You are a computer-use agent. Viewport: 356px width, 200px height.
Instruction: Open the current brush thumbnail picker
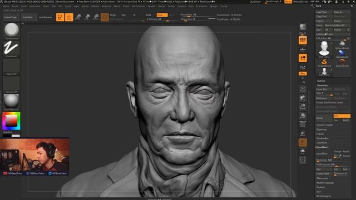tap(11, 31)
